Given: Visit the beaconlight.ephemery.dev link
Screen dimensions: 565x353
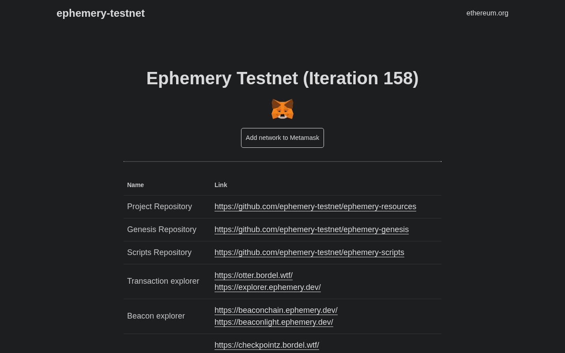Looking at the screenshot, I should click(x=274, y=322).
